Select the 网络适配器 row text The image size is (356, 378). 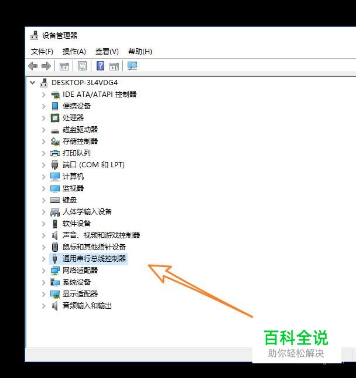[x=80, y=270]
